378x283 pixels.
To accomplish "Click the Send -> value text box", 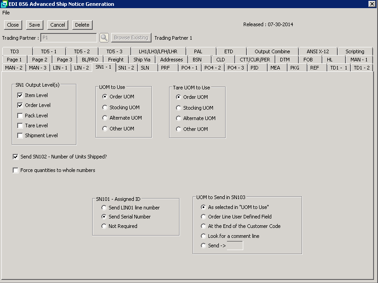I will 235,246.
